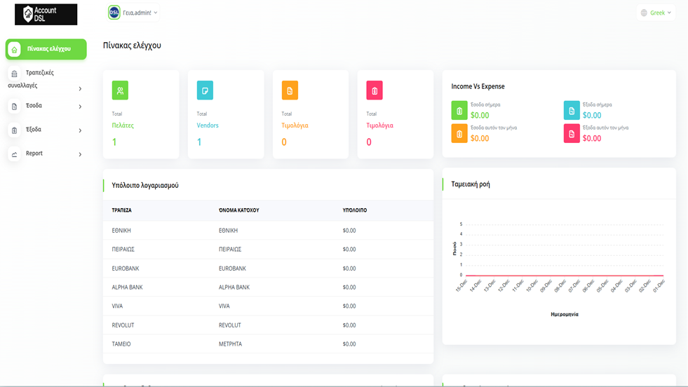The height and width of the screenshot is (387, 688).
Task: Click the orange Έσοδα αυτόν τον μήνα icon
Action: click(459, 133)
